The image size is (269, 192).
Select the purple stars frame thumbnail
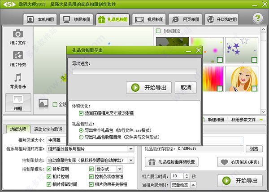(x=242, y=50)
